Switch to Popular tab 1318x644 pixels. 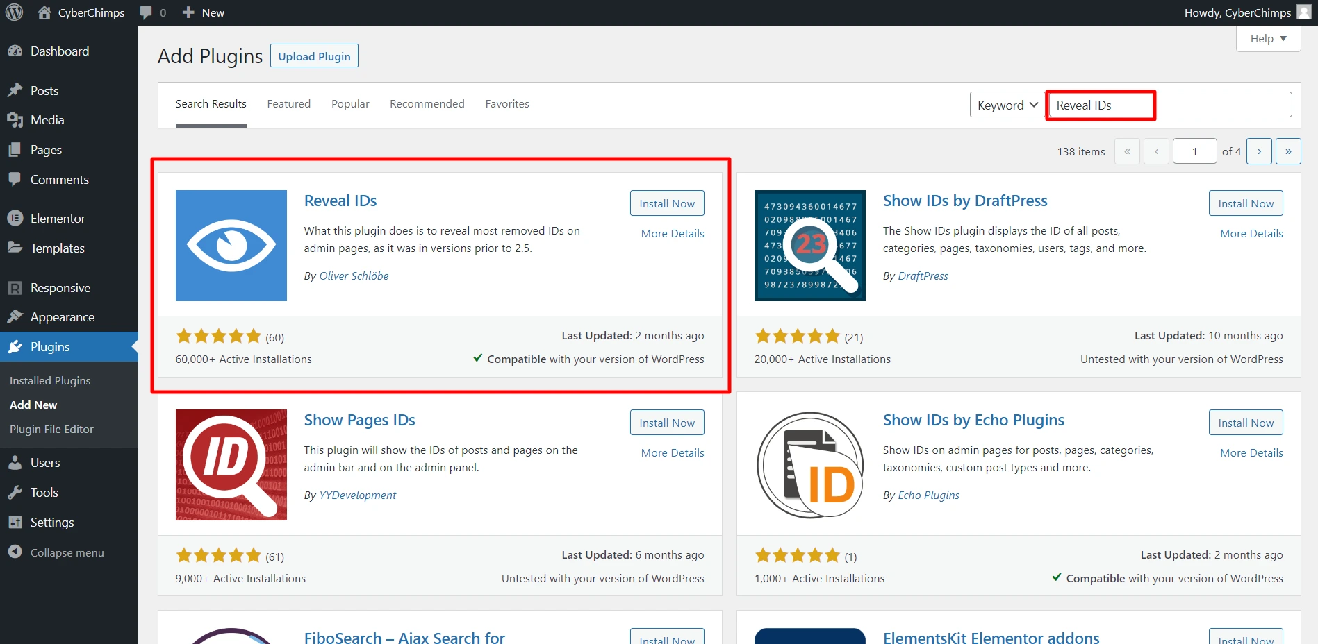350,104
